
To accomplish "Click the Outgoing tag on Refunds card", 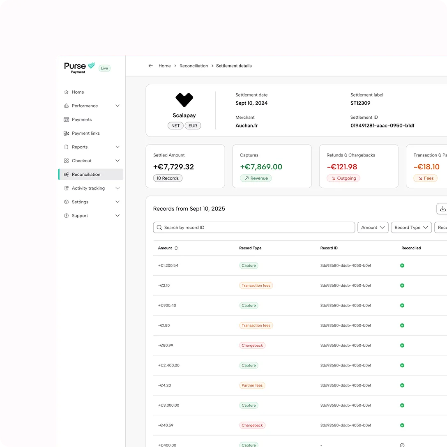I will click(343, 178).
